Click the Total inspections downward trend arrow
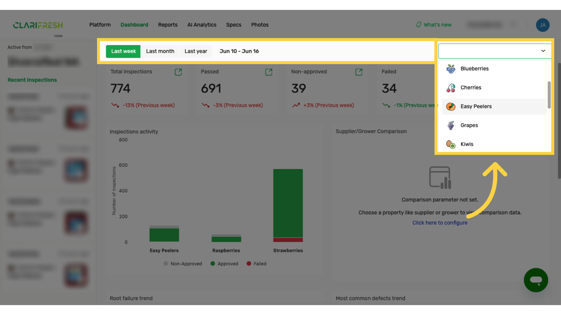The image size is (561, 315). (115, 105)
